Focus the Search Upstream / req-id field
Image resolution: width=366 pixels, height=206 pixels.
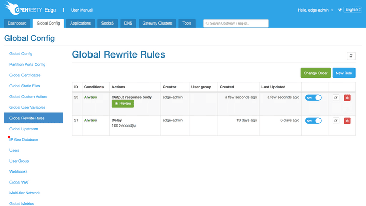[x=236, y=24]
